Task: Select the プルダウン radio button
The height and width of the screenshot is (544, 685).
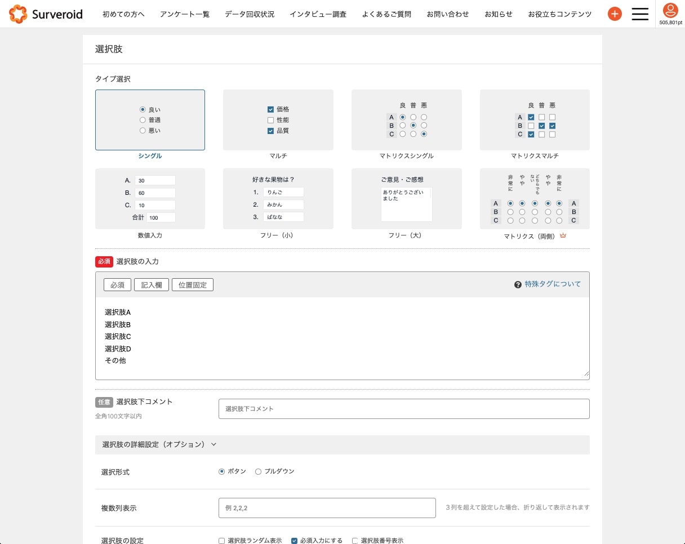Action: 259,472
